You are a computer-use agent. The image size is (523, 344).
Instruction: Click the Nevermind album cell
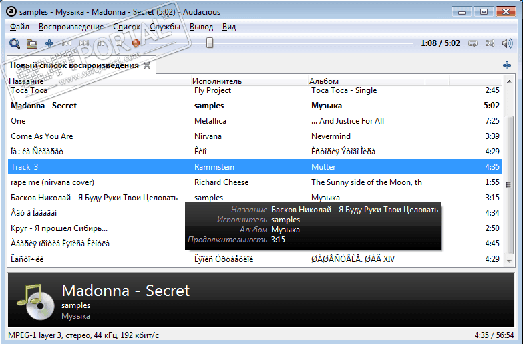[331, 136]
